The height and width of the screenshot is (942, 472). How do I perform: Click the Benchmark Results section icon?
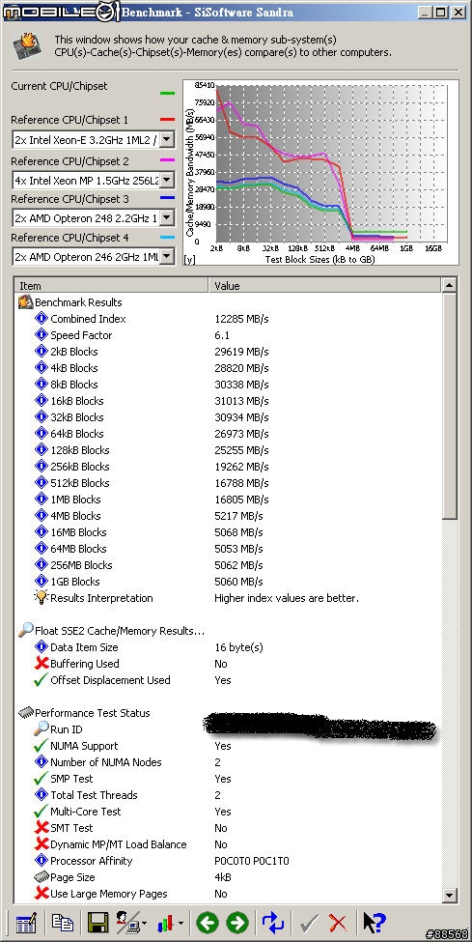(26, 302)
